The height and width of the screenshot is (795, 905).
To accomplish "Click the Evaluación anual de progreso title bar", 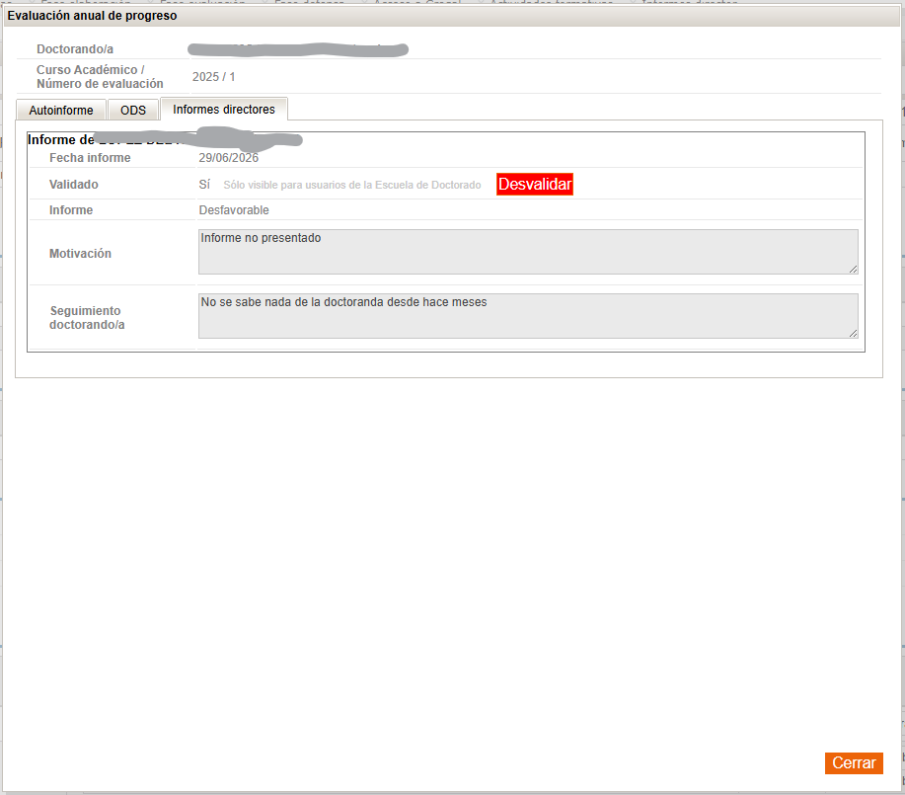I will coord(452,16).
